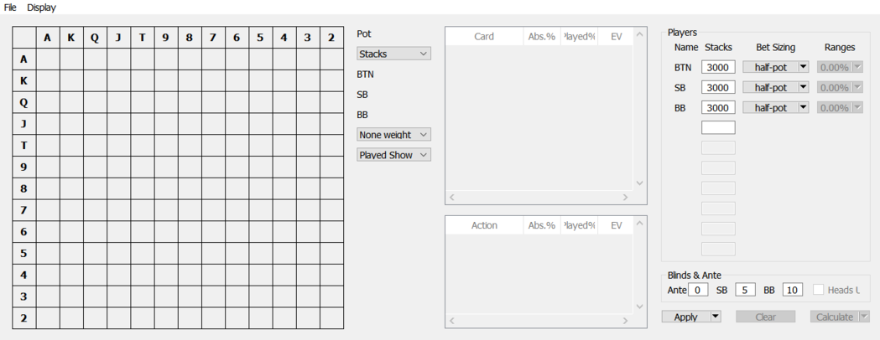Expand the Stacks dropdown

pos(393,54)
